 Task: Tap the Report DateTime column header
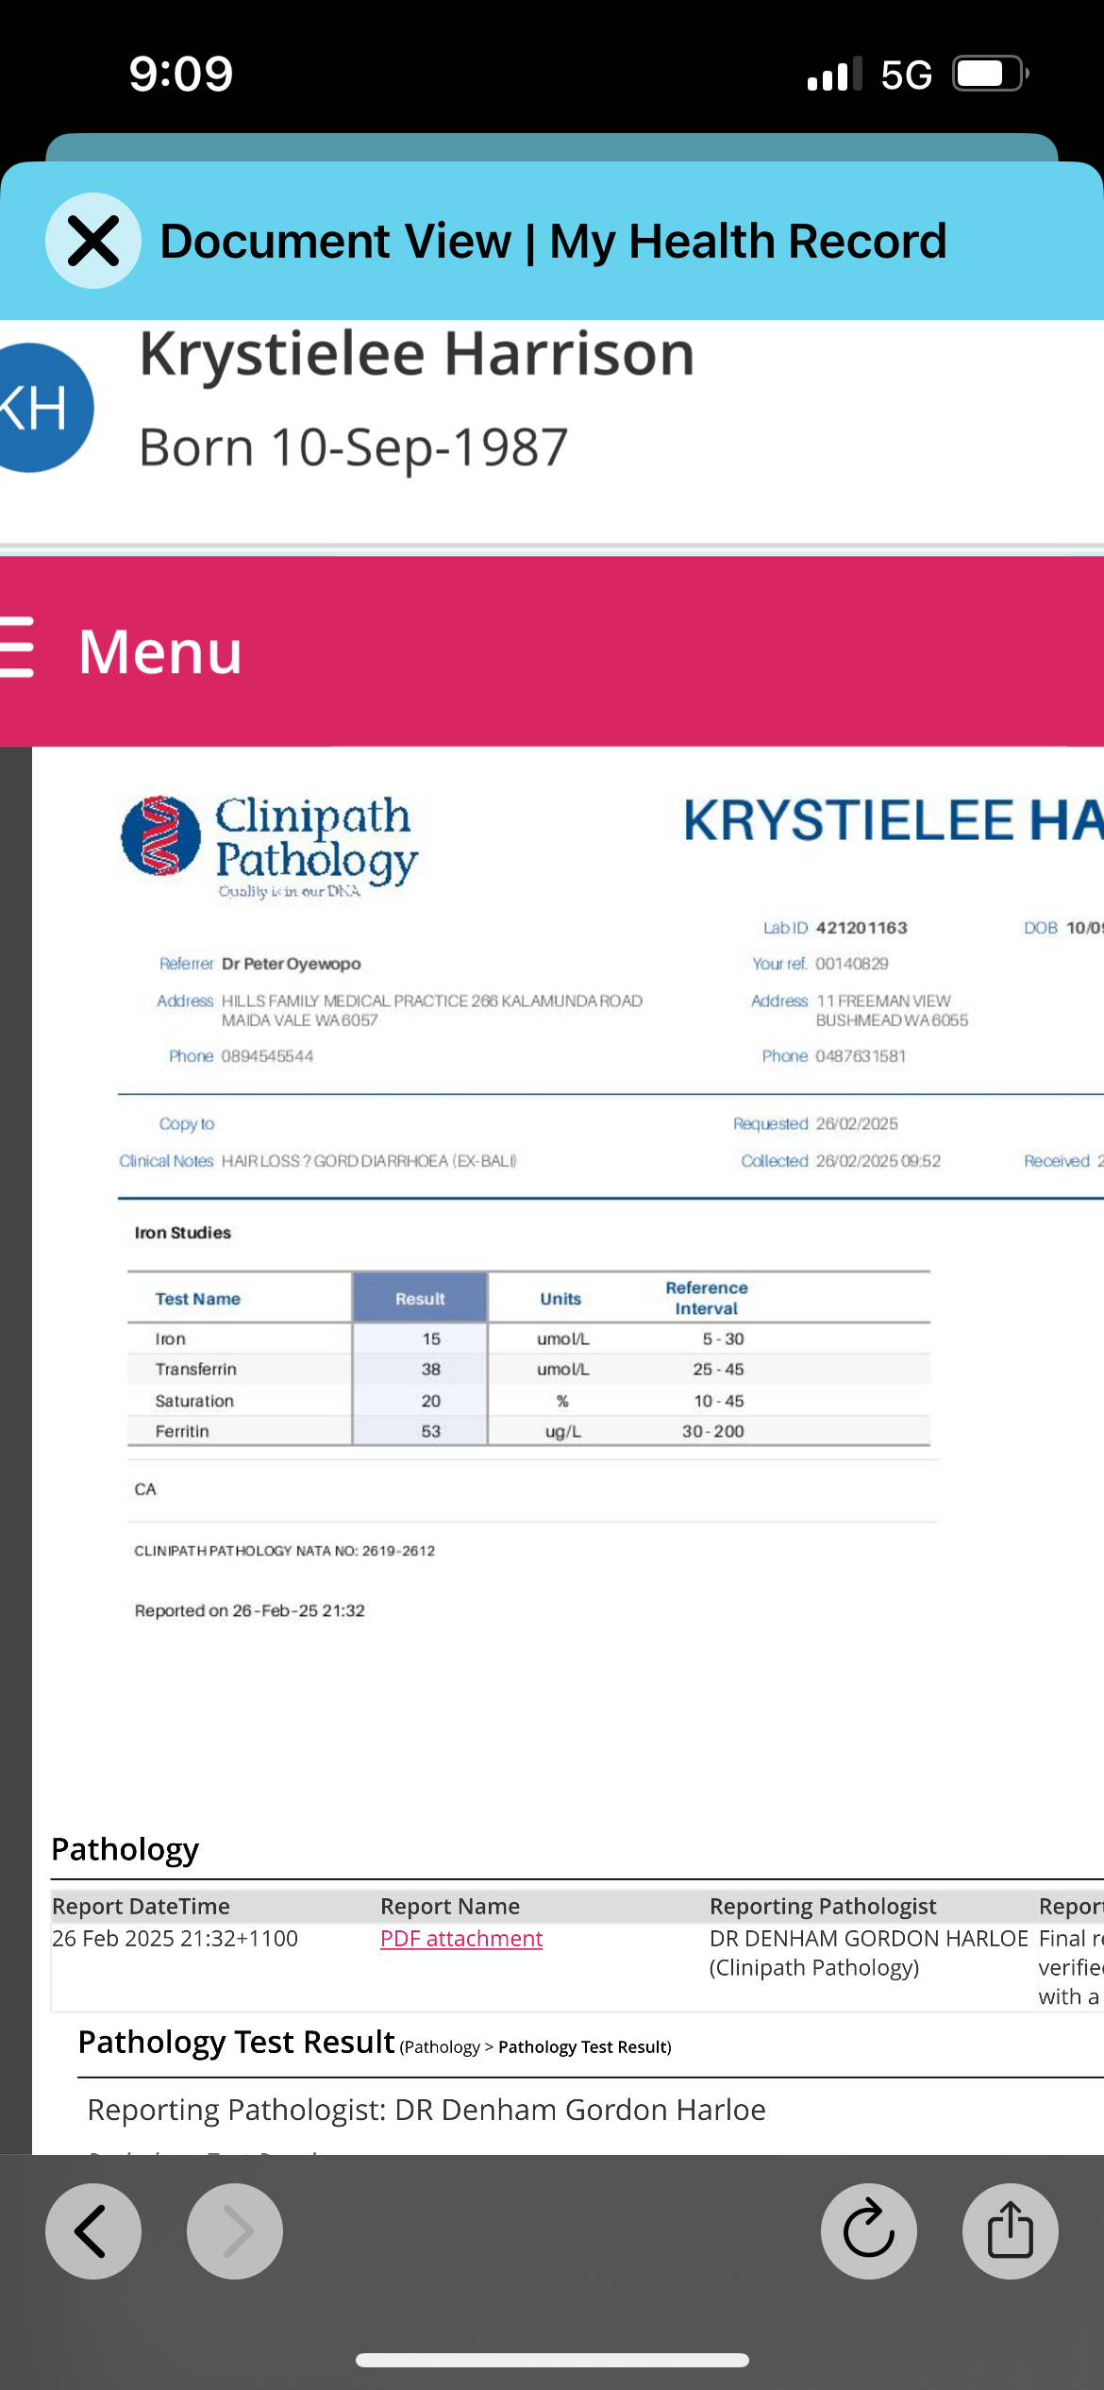point(142,1906)
